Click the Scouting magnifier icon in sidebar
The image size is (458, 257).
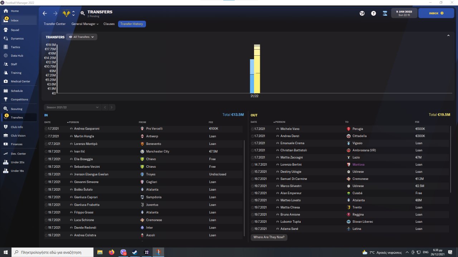point(6,109)
